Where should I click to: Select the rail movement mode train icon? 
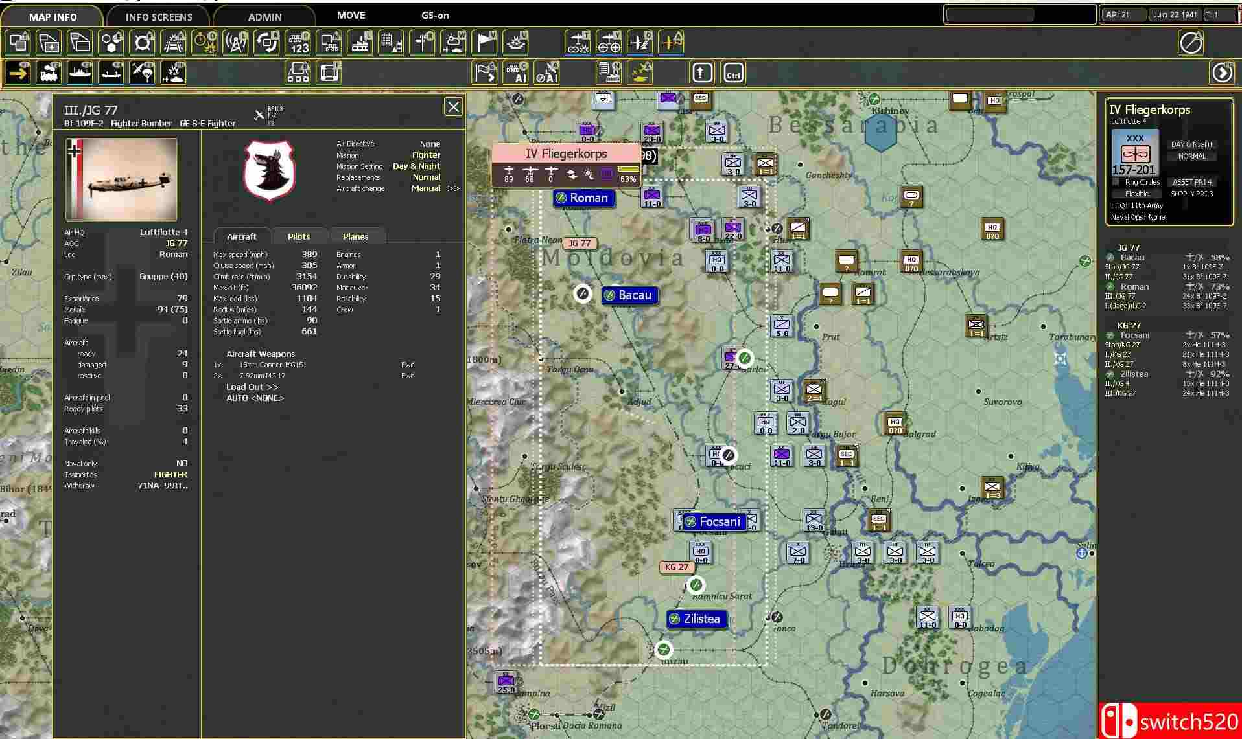click(x=49, y=73)
